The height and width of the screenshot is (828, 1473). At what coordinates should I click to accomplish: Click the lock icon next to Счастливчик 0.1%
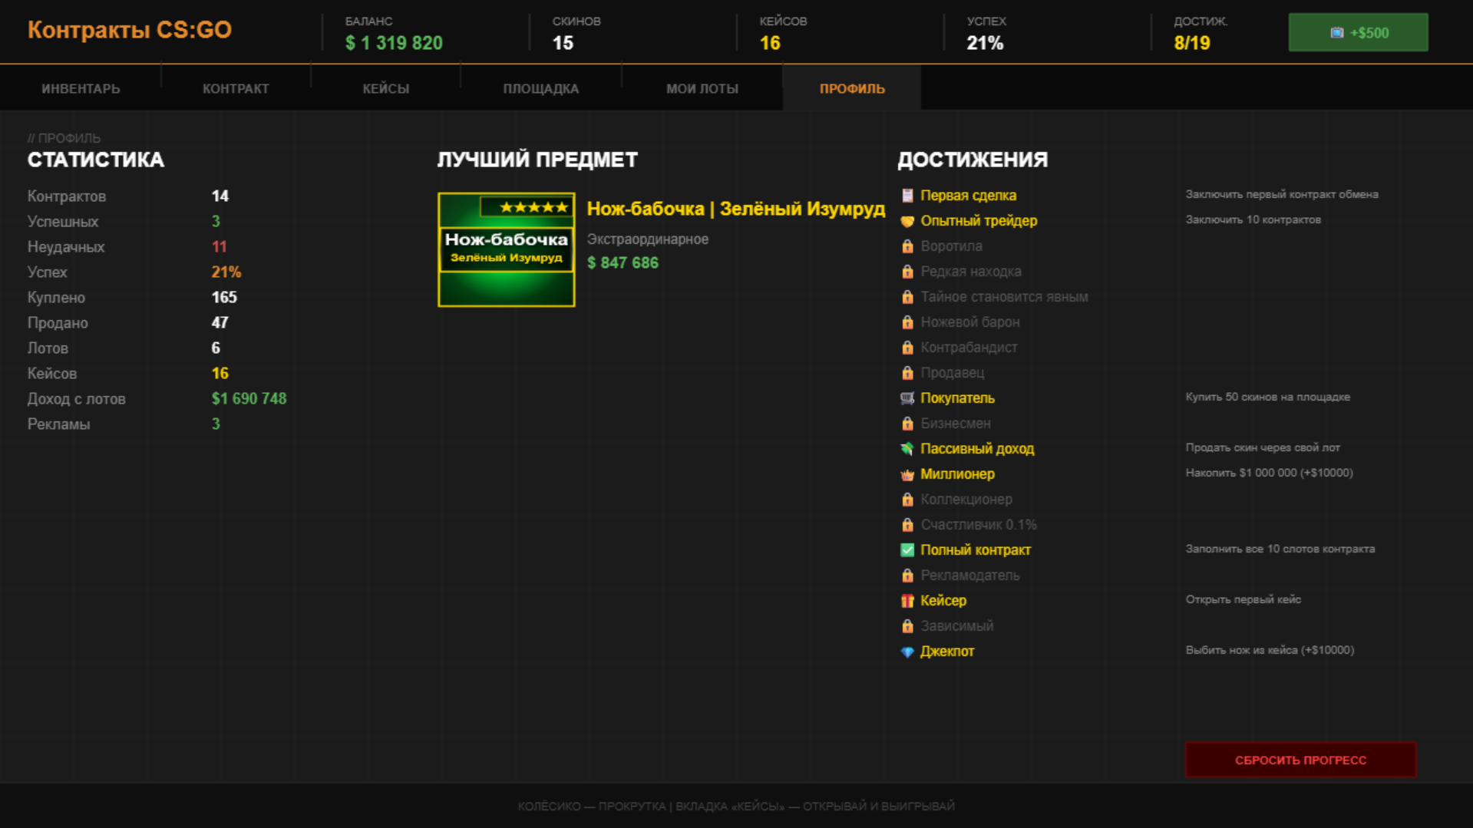(x=907, y=525)
